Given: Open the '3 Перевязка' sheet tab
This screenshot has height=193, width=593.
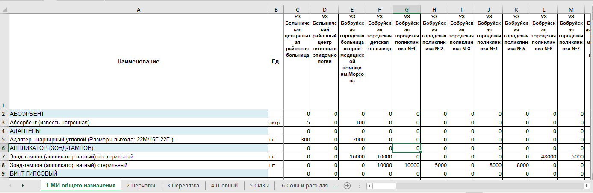Looking at the screenshot, I should 183,186.
